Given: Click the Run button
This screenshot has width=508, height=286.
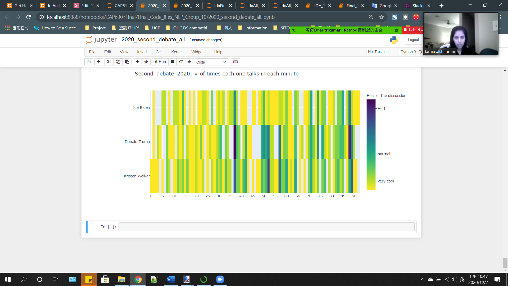Looking at the screenshot, I should click(160, 62).
